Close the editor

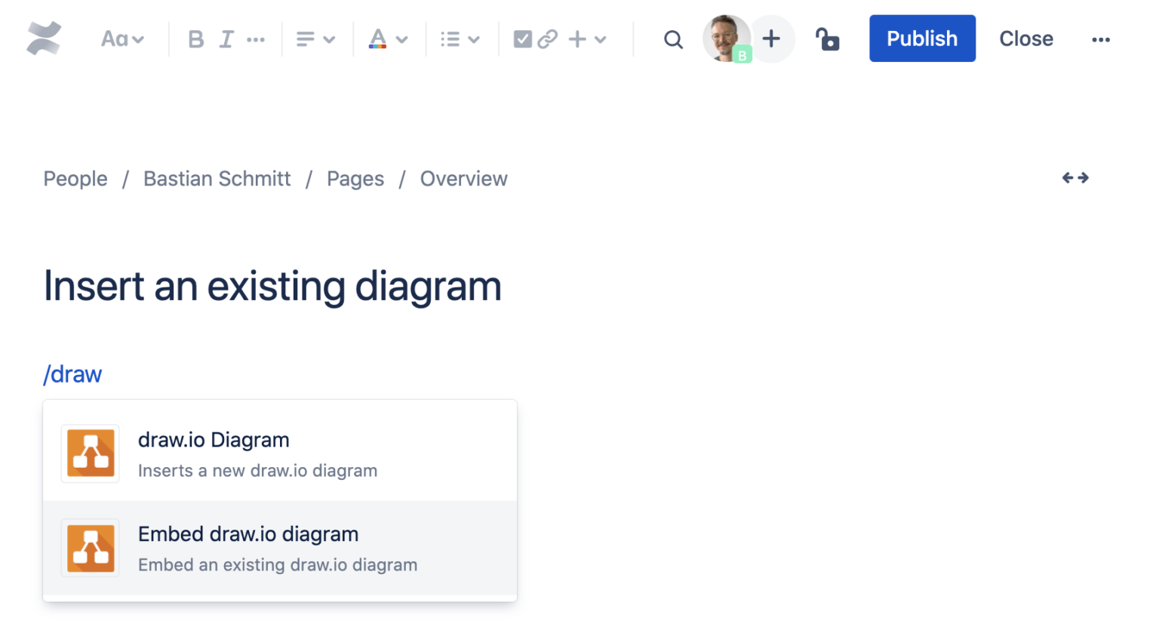1025,38
